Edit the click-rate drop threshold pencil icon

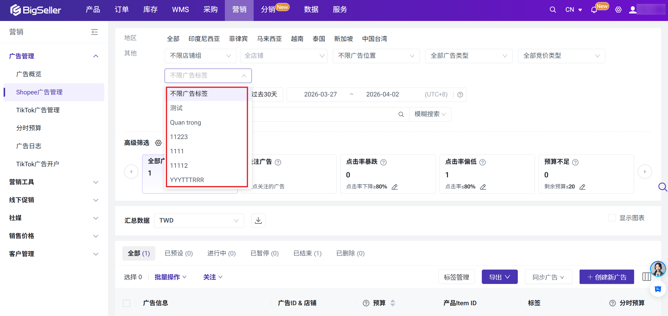coord(395,187)
